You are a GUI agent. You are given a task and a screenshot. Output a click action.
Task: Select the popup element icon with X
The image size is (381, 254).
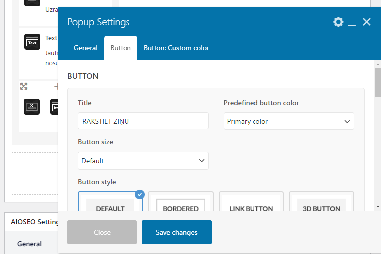(32, 106)
